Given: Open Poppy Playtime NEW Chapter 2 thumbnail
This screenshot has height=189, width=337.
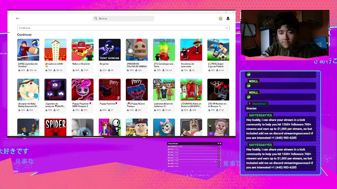Looking at the screenshot, I should 82,90.
